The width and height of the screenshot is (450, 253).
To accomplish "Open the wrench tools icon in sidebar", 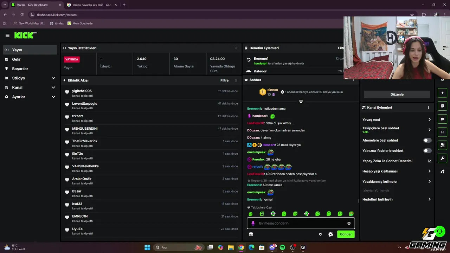I will [442, 158].
